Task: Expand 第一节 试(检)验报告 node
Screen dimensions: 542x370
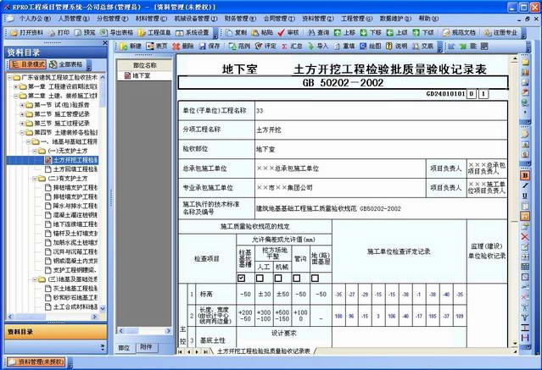Action: (x=22, y=105)
